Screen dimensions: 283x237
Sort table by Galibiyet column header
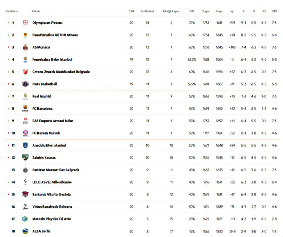tap(147, 11)
